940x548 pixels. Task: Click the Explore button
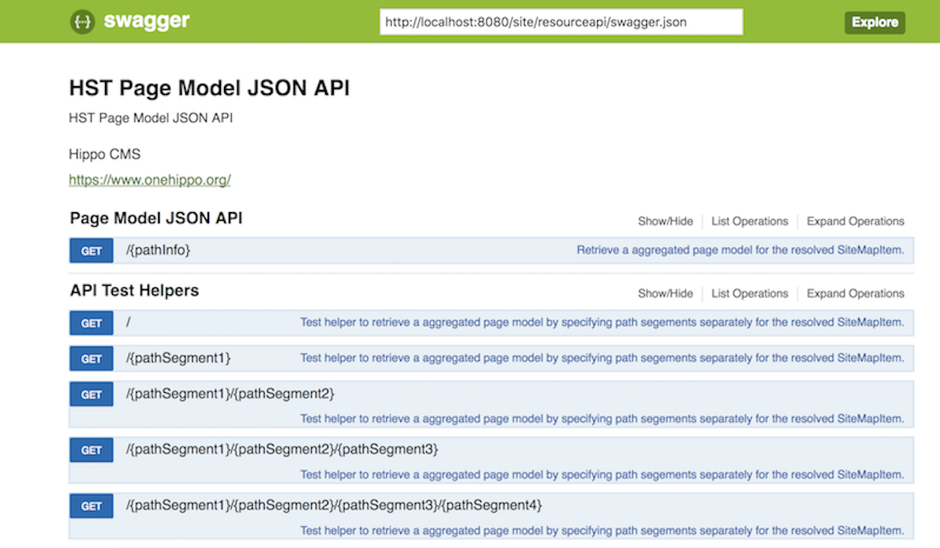point(874,22)
